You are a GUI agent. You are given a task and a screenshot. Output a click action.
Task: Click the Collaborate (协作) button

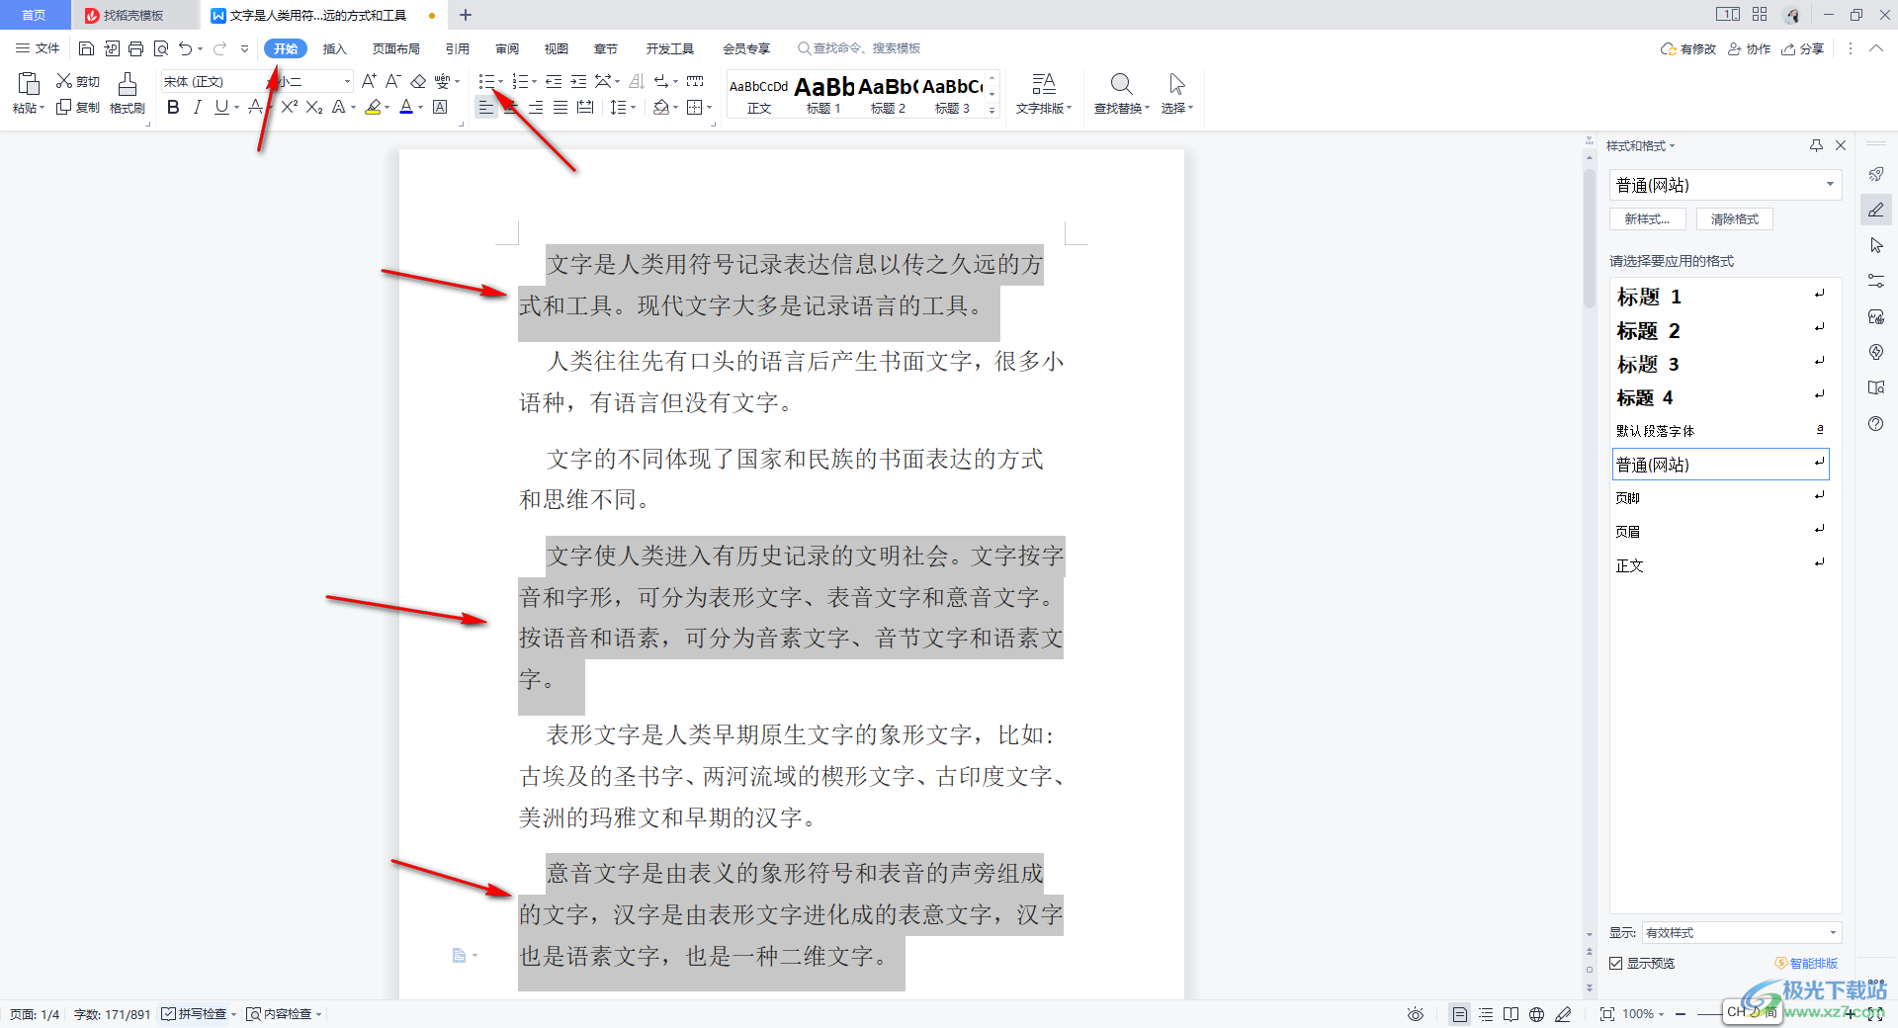[1750, 48]
